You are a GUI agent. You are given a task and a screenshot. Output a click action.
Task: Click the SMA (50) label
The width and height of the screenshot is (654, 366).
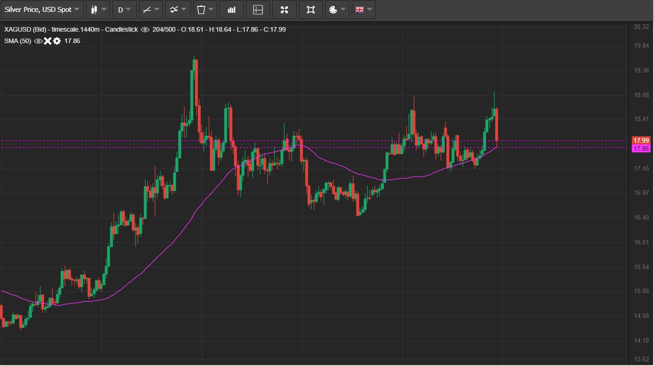[x=17, y=41]
